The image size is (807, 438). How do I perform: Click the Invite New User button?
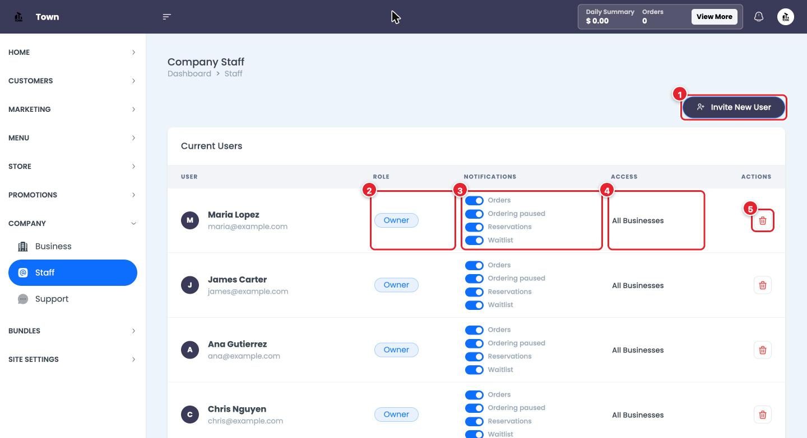click(x=734, y=107)
